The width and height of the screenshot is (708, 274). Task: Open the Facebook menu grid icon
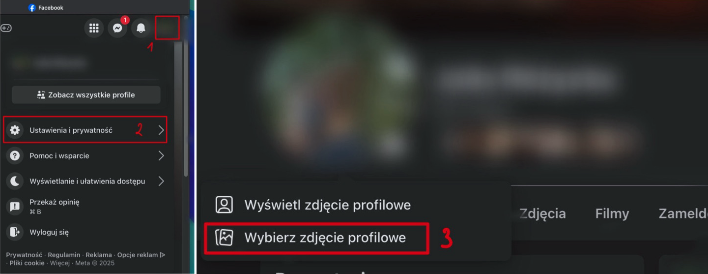94,28
